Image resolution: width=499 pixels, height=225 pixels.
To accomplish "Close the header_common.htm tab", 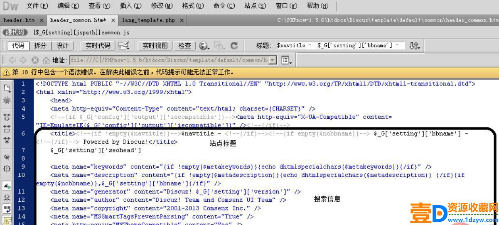I will pos(113,20).
